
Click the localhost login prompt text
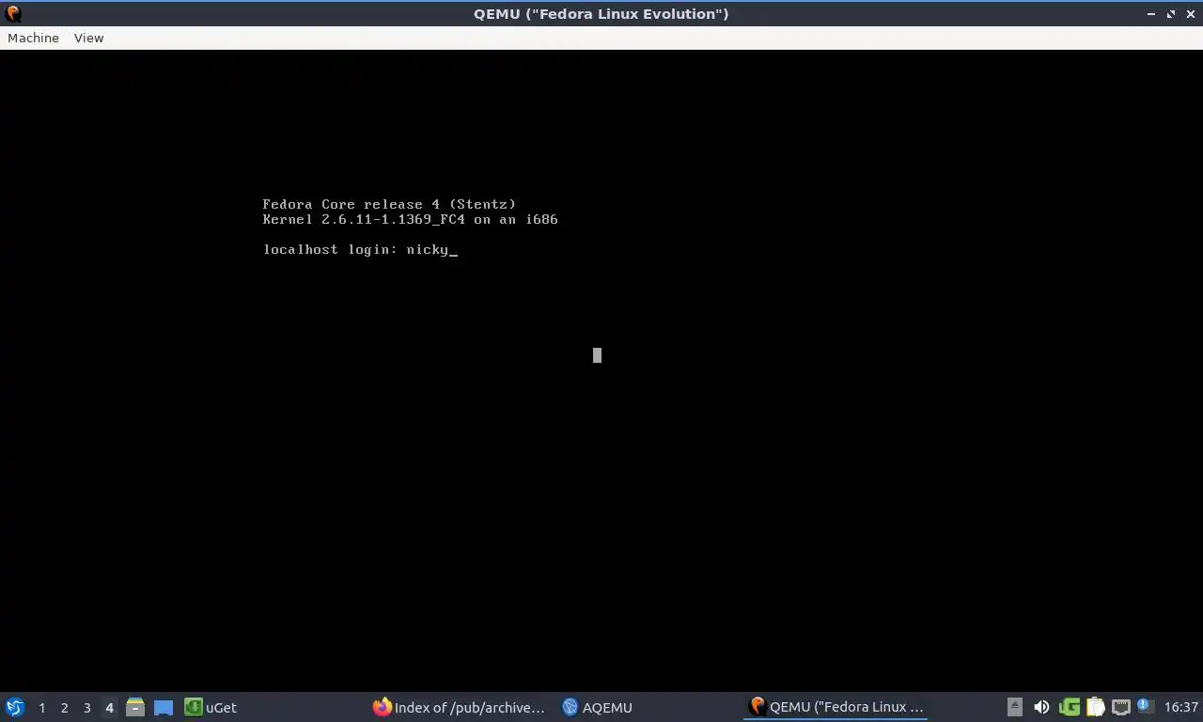[x=331, y=250]
